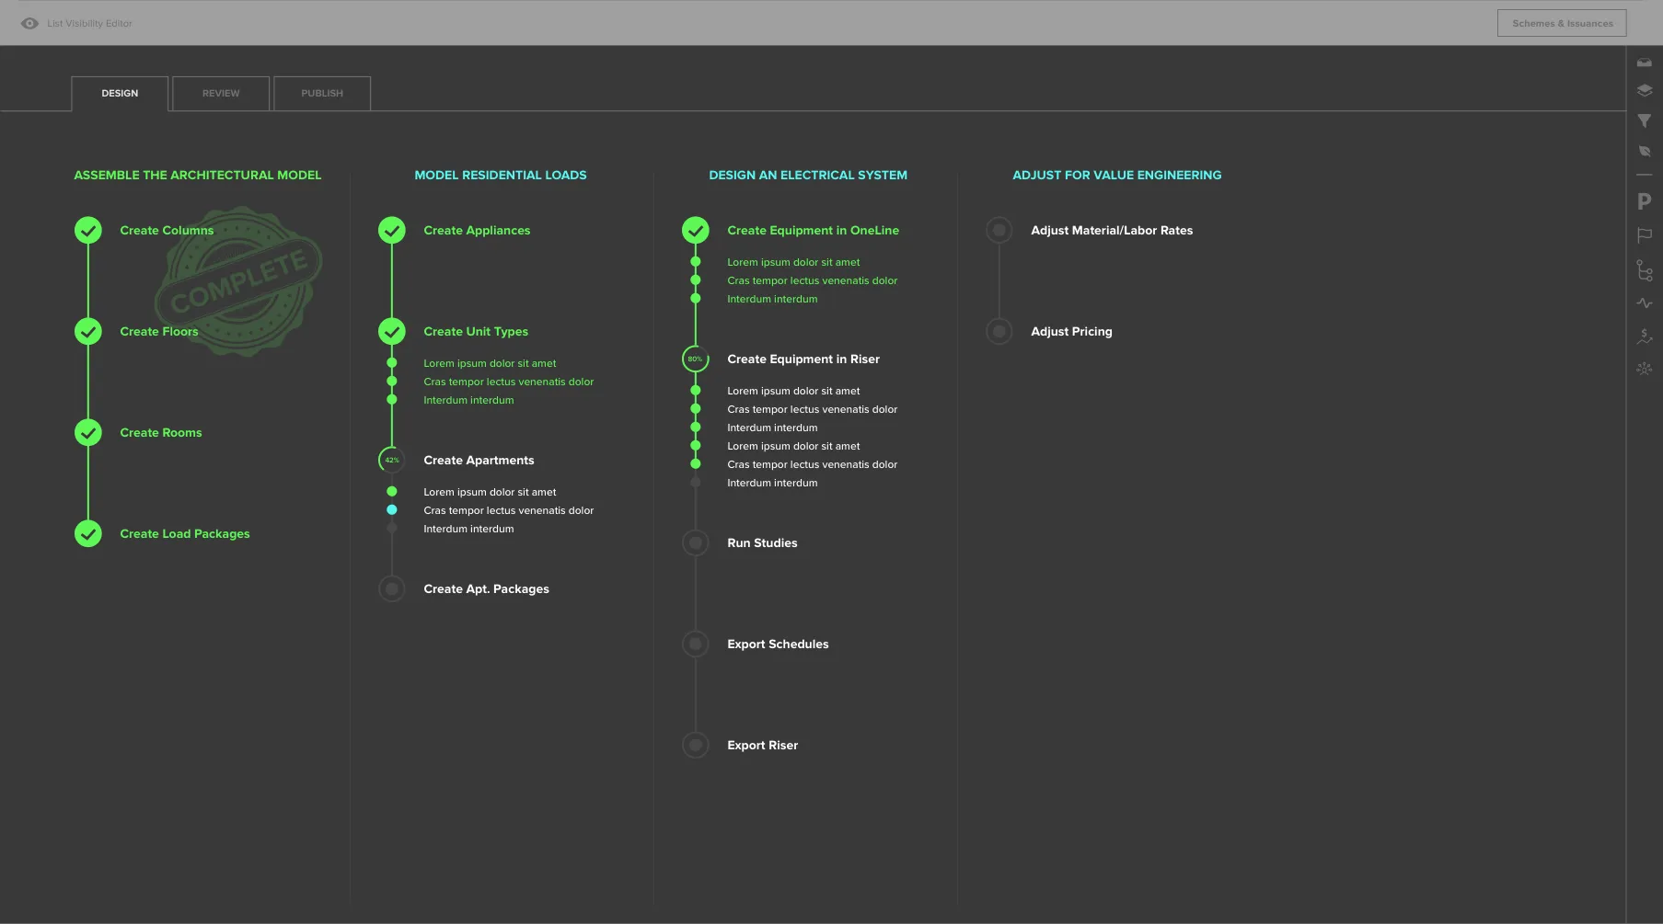The height and width of the screenshot is (924, 1663).
Task: Open the layers stack icon in sidebar
Action: tap(1644, 90)
